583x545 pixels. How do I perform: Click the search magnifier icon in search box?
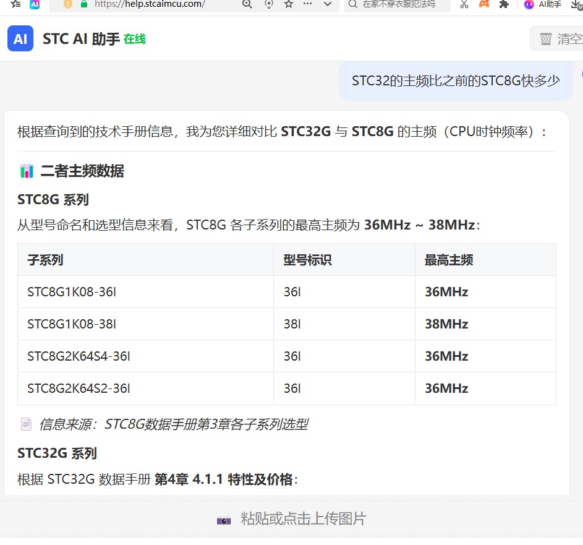[353, 4]
